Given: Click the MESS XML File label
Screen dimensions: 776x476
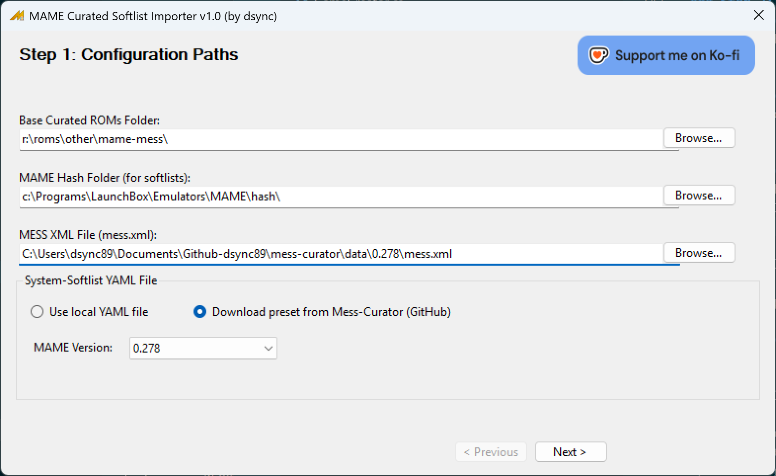Looking at the screenshot, I should coord(88,235).
